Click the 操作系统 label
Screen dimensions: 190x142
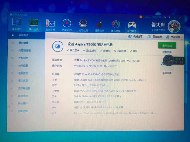tap(57, 66)
